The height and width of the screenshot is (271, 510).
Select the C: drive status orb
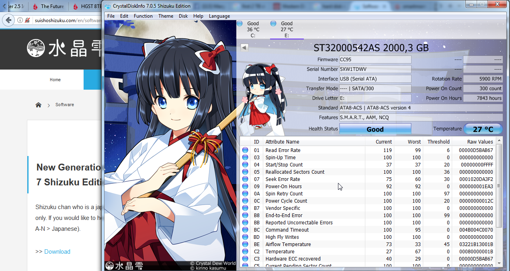(x=240, y=23)
